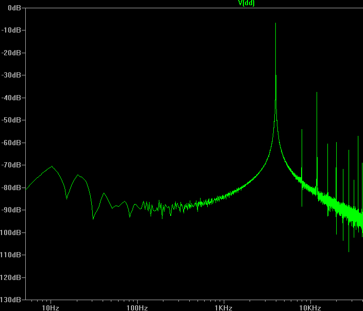Click the -70dB axis label
This screenshot has width=363, height=311.
pyautogui.click(x=11, y=165)
